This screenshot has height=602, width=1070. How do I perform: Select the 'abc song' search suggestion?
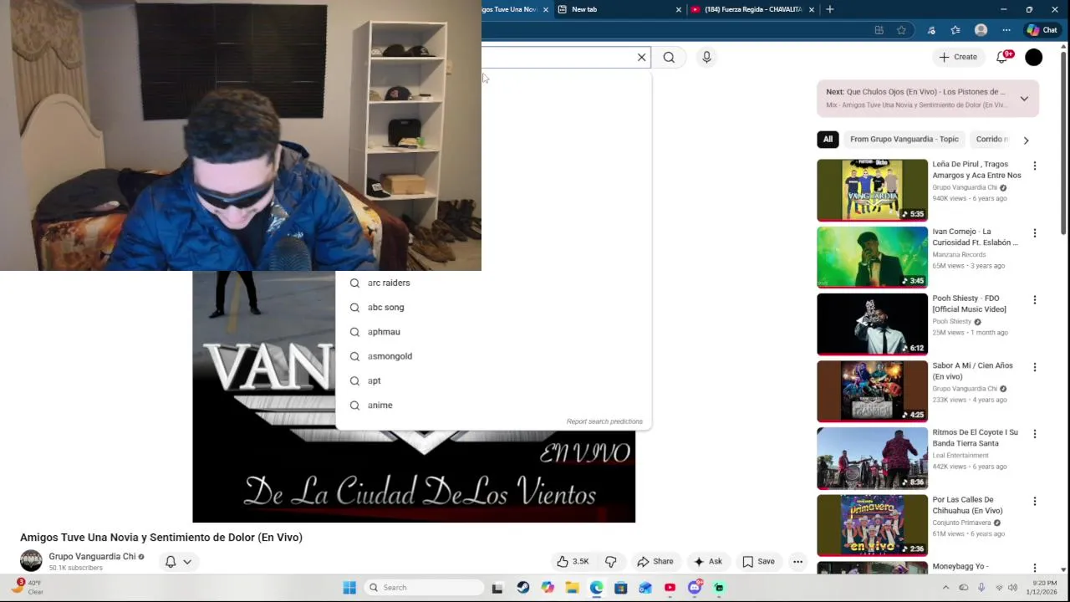click(493, 307)
